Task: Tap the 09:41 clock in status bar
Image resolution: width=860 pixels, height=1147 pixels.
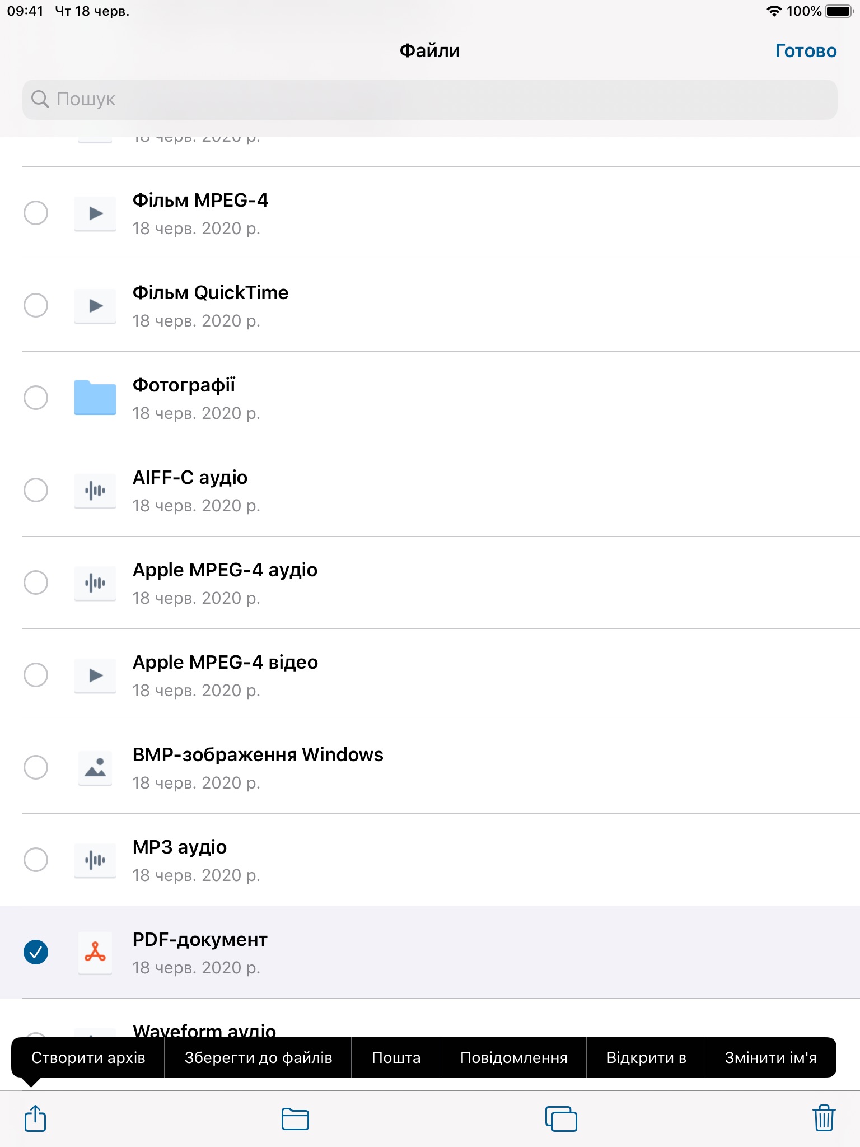Action: 25,11
